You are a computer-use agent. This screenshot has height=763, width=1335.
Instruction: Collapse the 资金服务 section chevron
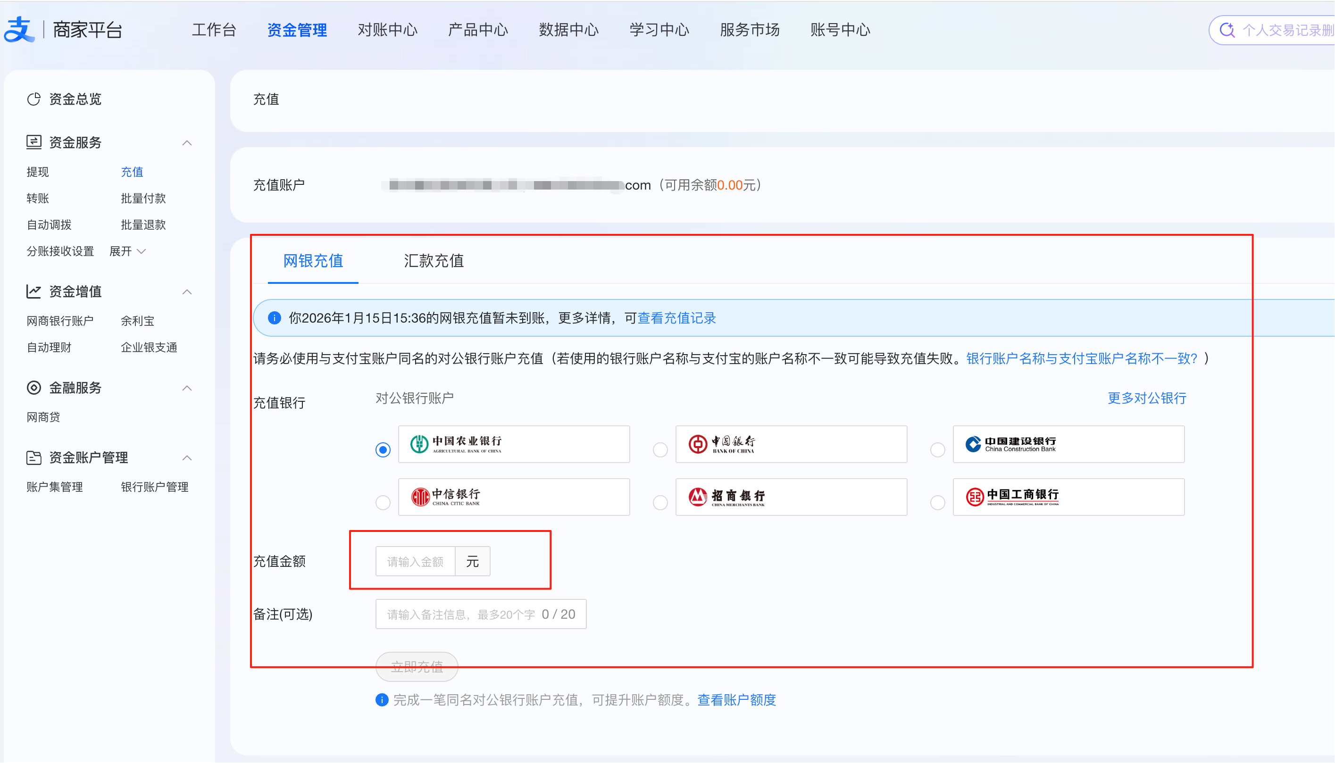pyautogui.click(x=187, y=143)
